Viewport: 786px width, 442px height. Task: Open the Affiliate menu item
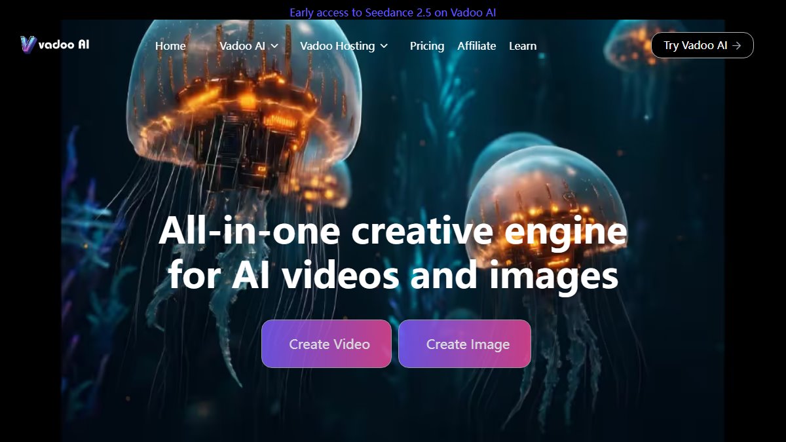pos(477,46)
